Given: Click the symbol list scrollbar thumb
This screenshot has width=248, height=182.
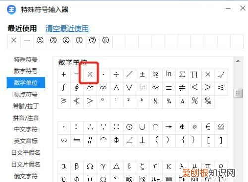Looking at the screenshot, I should (238, 93).
